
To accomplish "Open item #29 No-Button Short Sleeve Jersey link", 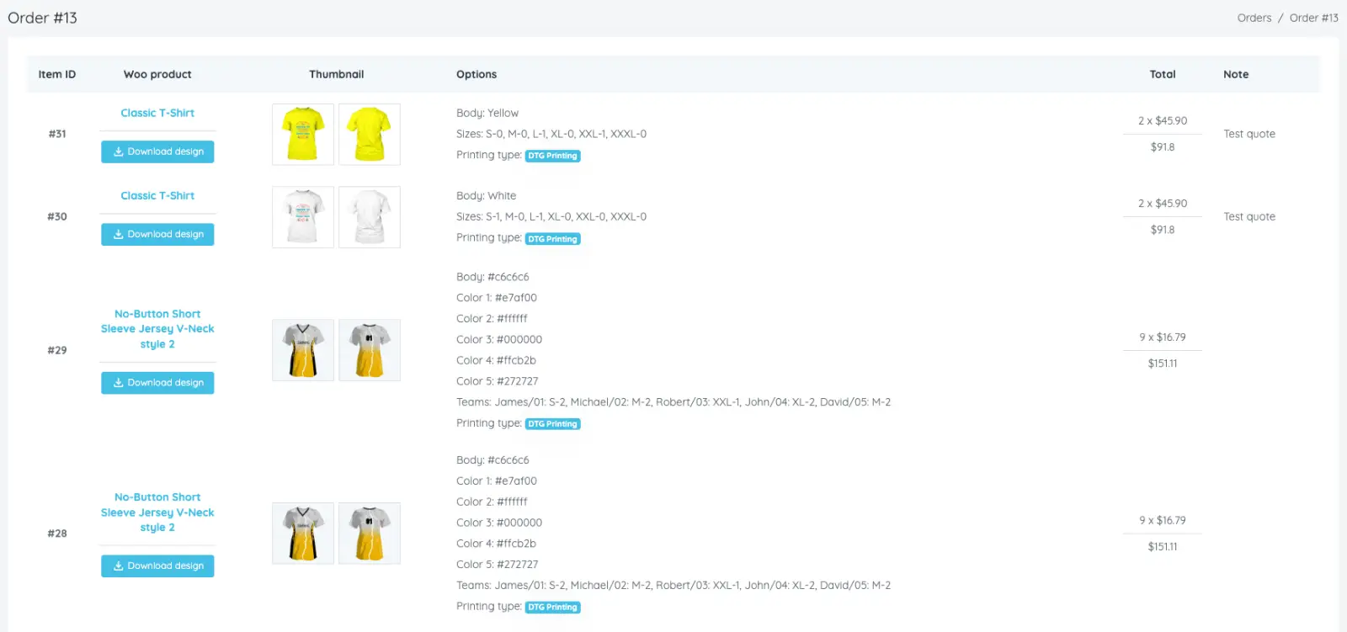I will tap(157, 329).
